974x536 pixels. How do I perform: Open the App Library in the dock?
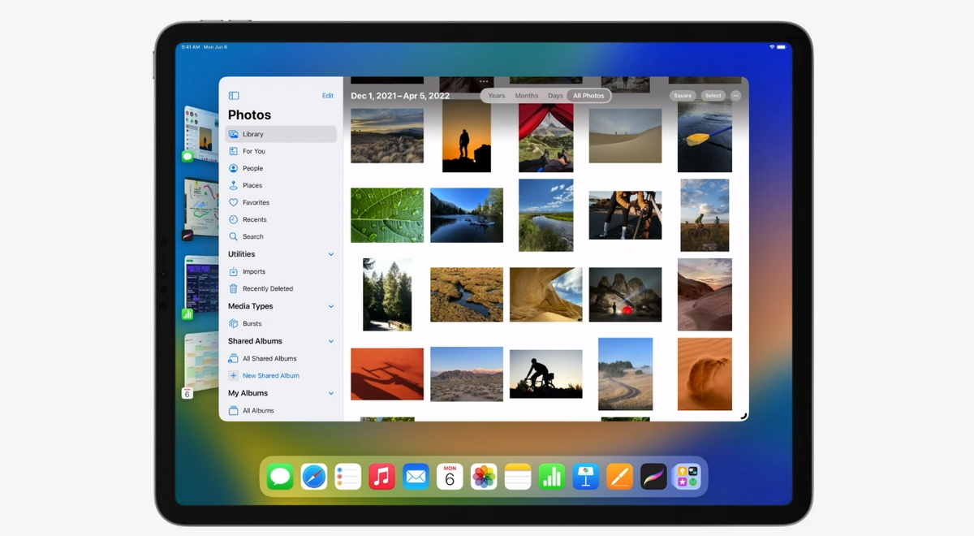click(x=687, y=476)
